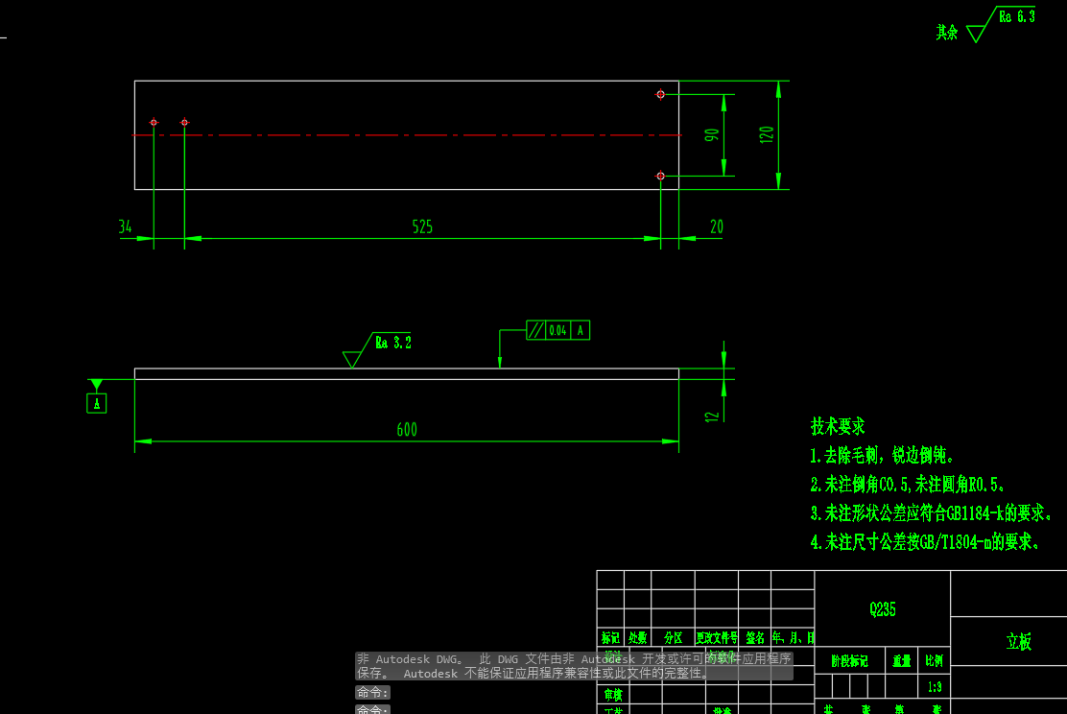
Task: Click the Q235 material text
Action: point(883,609)
